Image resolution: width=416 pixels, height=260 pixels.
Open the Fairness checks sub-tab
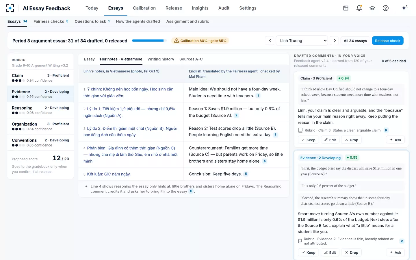click(x=51, y=21)
